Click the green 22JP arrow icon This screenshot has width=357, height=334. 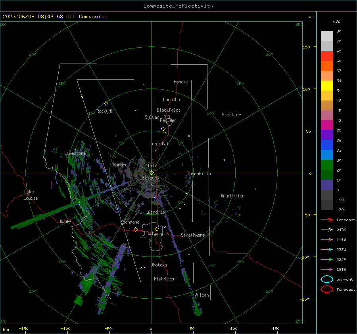(327, 259)
